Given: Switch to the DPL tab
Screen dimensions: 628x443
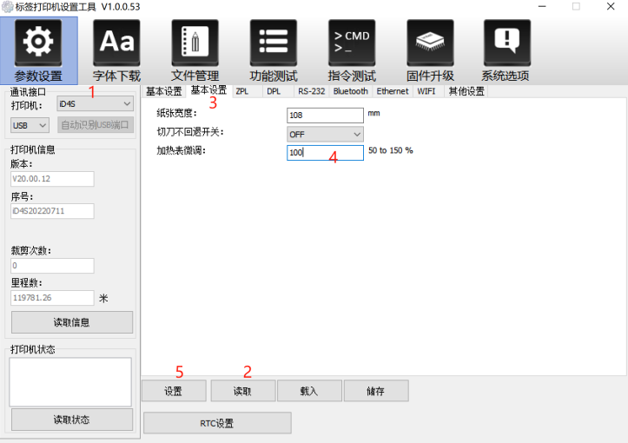Looking at the screenshot, I should tap(274, 91).
